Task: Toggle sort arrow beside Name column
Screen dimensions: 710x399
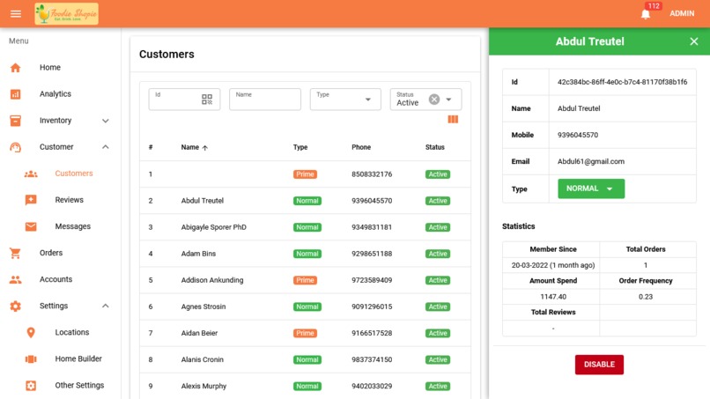Action: [x=205, y=148]
